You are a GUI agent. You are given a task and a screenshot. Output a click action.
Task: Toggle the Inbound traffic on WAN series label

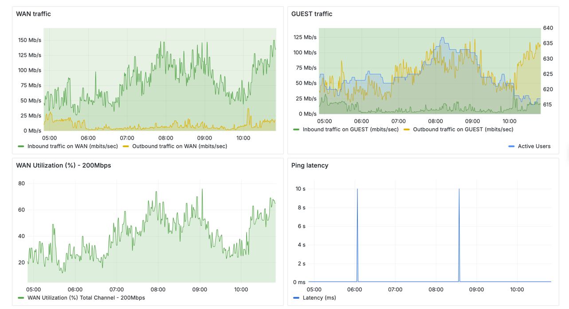pos(72,146)
